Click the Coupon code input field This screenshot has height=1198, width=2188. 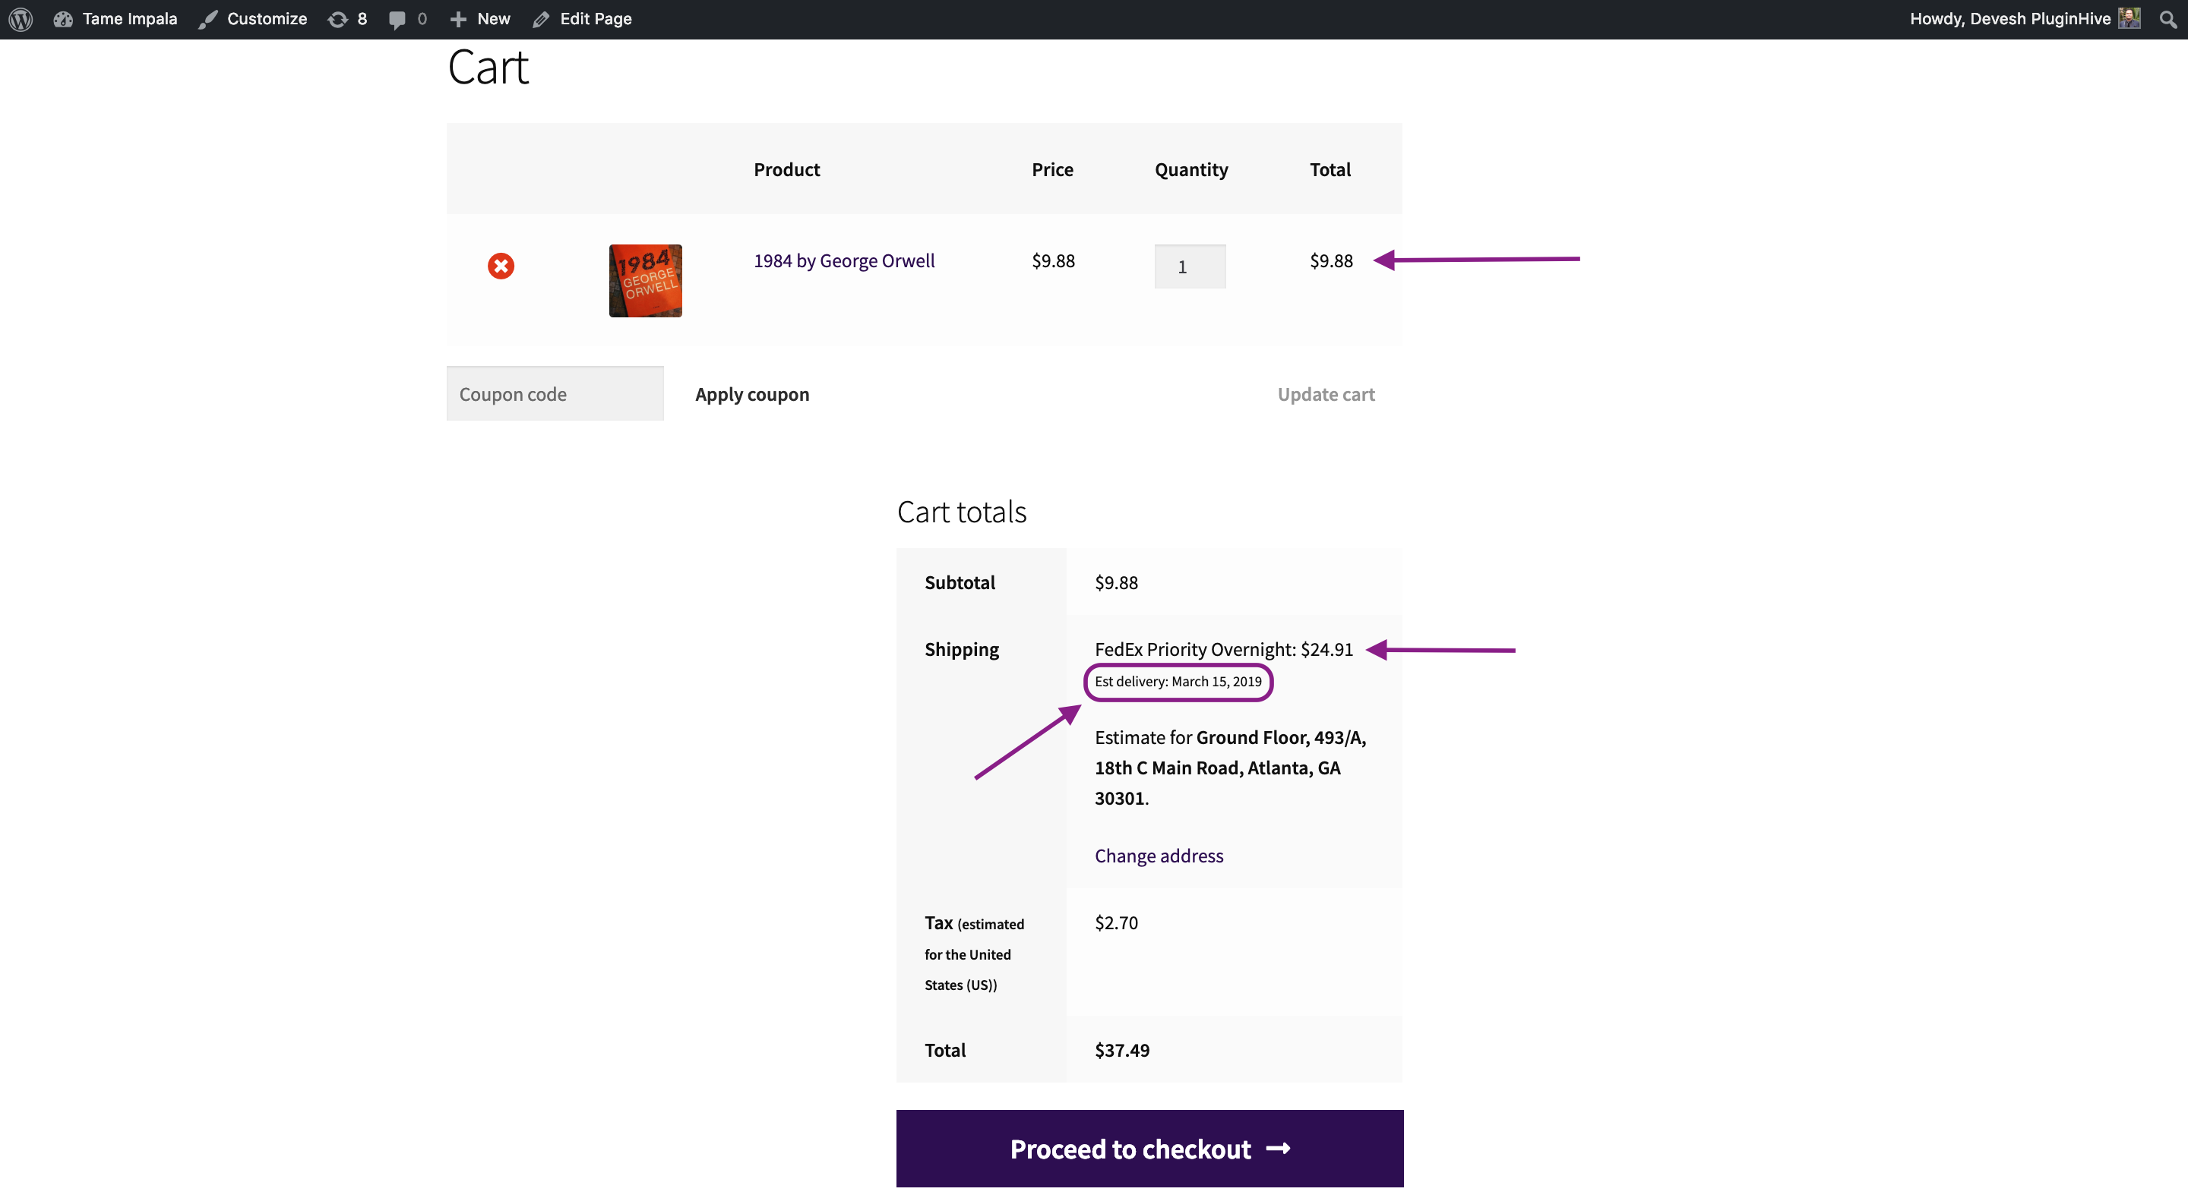(554, 393)
